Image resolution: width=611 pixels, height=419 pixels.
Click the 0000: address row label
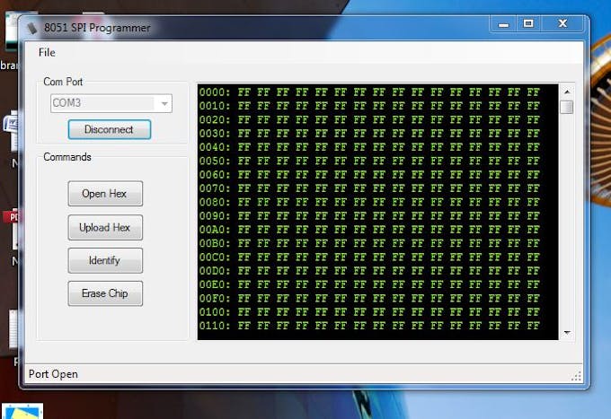pos(215,92)
